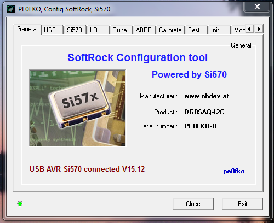
Task: Click the Close button
Action: [193, 204]
